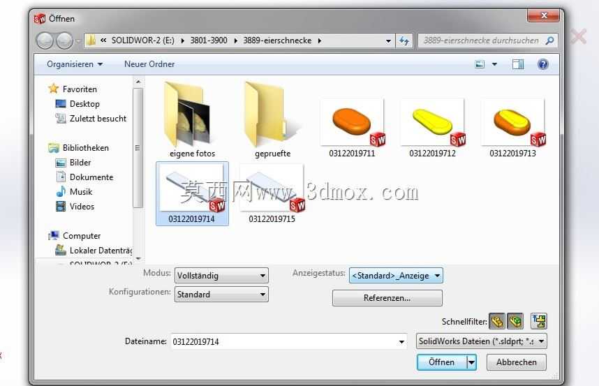Refresh the folder view

click(404, 41)
